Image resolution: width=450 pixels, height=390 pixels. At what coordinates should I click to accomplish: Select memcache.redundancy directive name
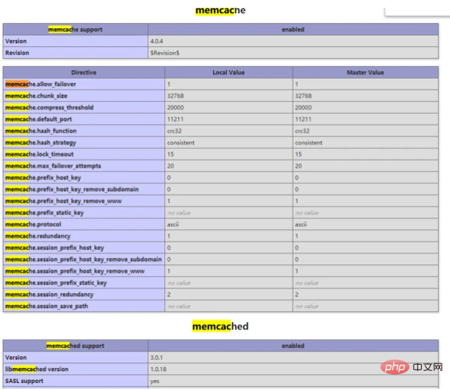(x=38, y=236)
